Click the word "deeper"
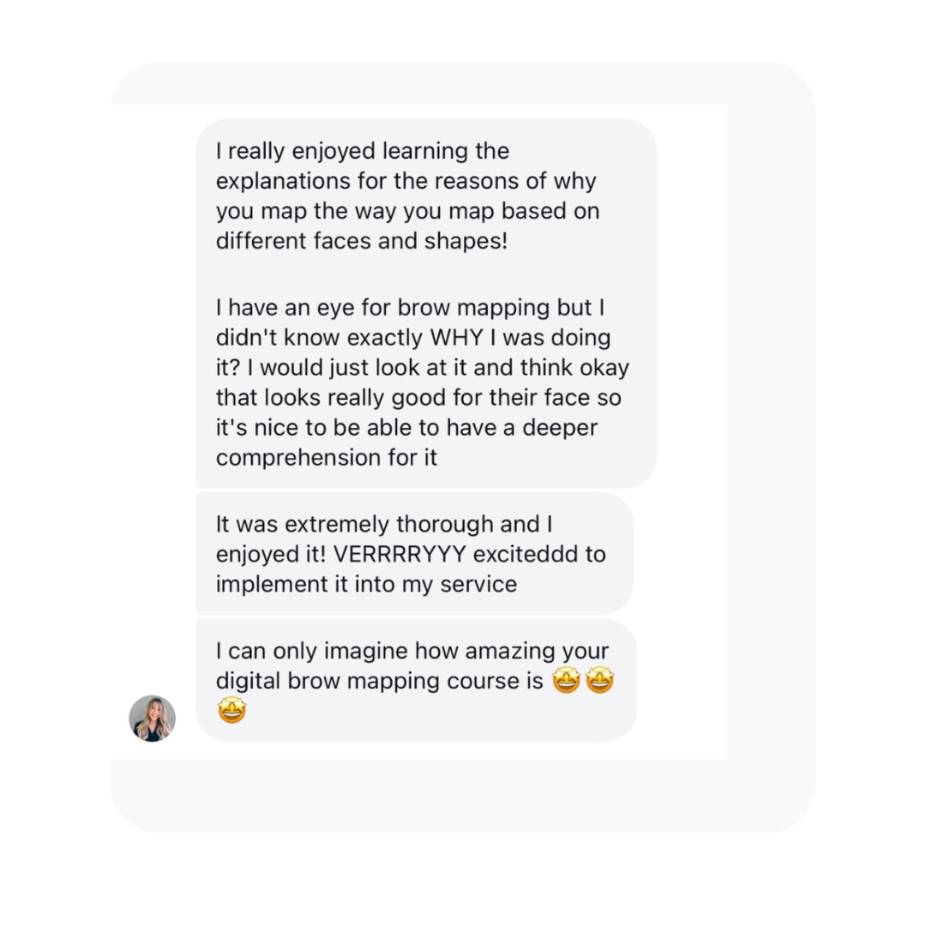Screen dimensions: 926x926 coord(560,428)
